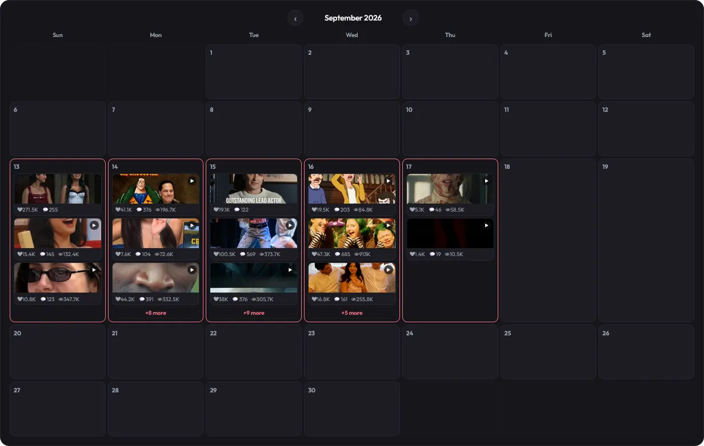Select the September 5 day cell
Image resolution: width=704 pixels, height=446 pixels.
pyautogui.click(x=646, y=72)
